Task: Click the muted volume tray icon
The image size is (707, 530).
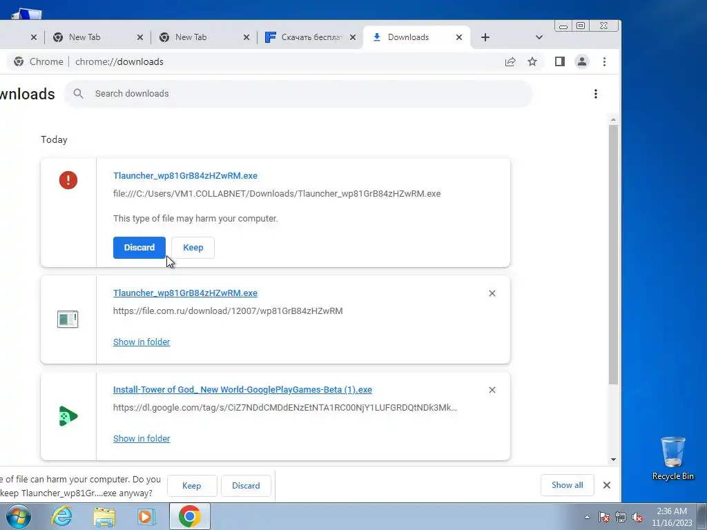Action: pos(637,518)
